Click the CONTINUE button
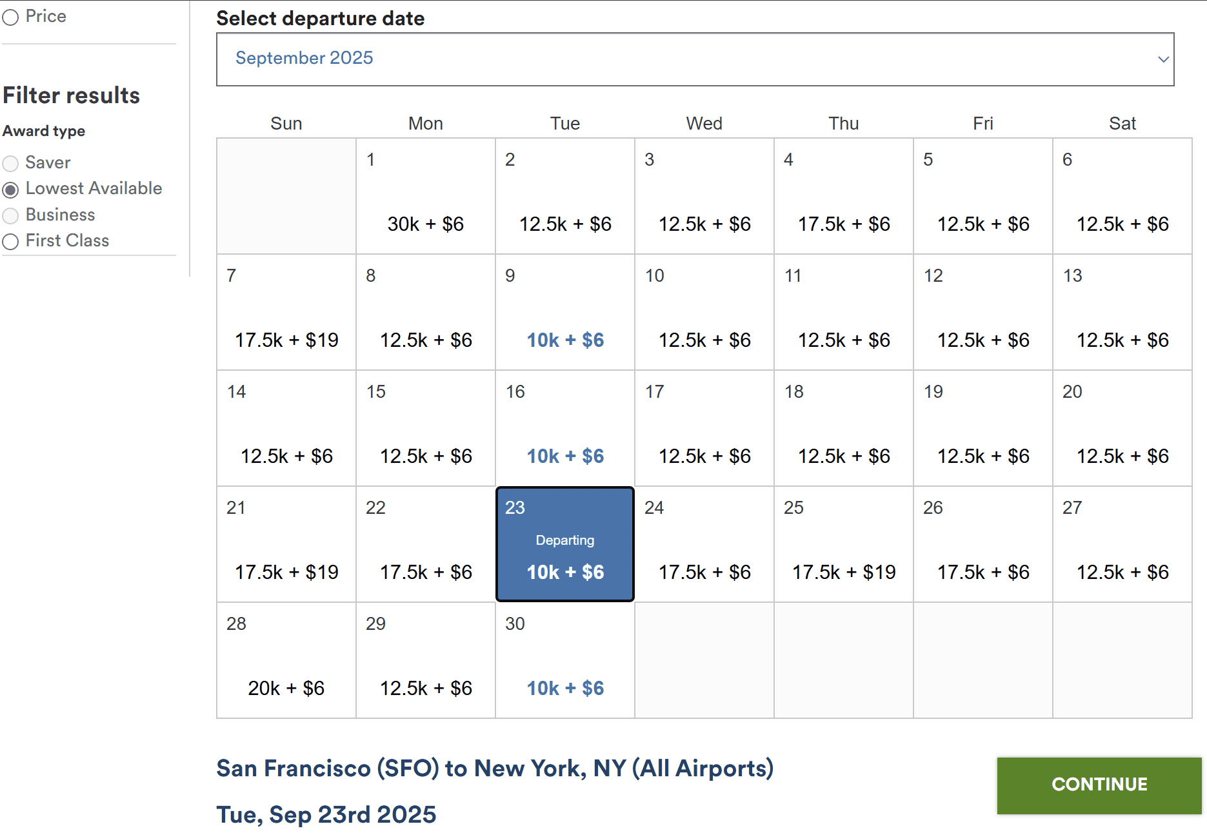The width and height of the screenshot is (1207, 833). 1099,785
